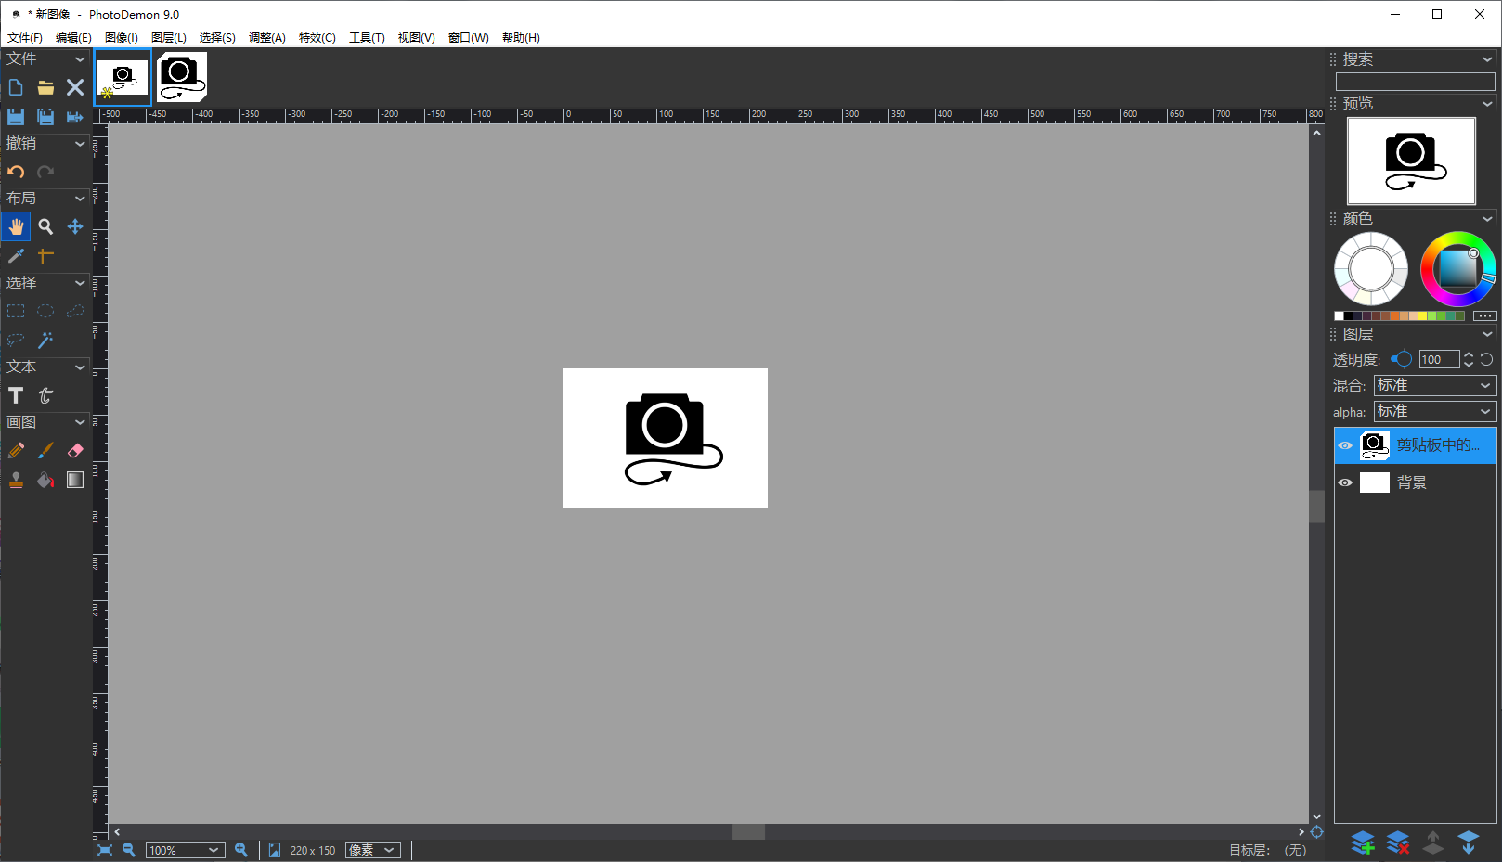The width and height of the screenshot is (1502, 862).
Task: Select the Zoom magnifier tool
Action: click(45, 226)
